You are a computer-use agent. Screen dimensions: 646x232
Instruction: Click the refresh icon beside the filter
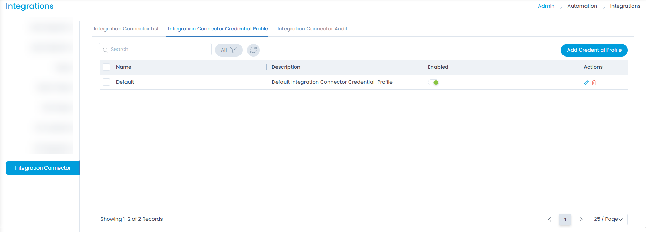(x=253, y=50)
